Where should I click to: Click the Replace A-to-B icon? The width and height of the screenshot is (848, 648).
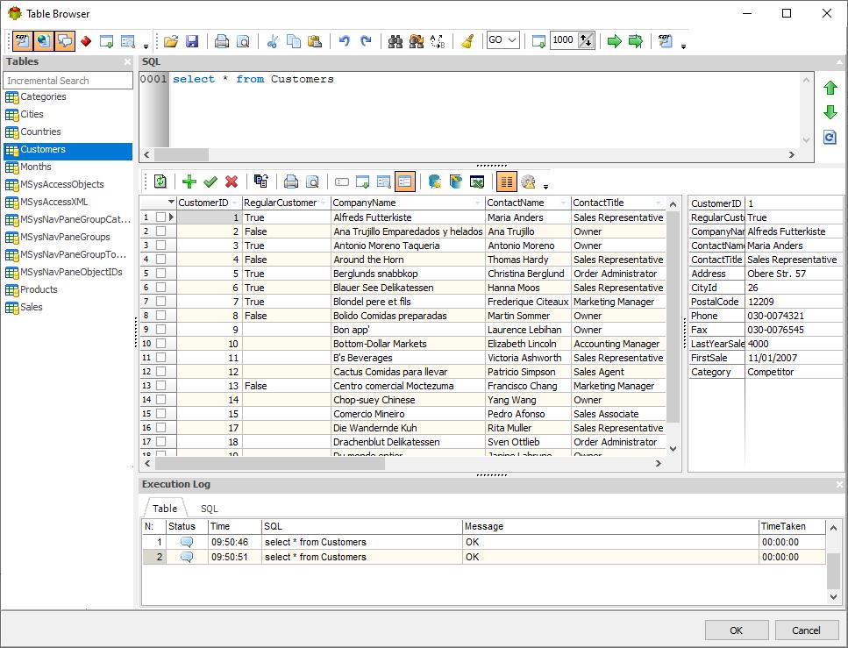(438, 41)
